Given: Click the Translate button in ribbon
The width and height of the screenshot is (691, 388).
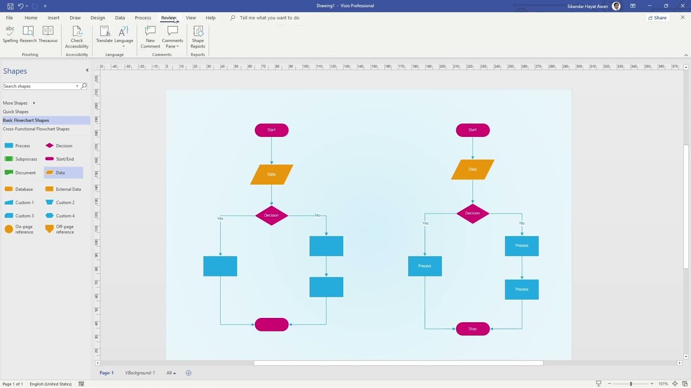Looking at the screenshot, I should point(104,34).
